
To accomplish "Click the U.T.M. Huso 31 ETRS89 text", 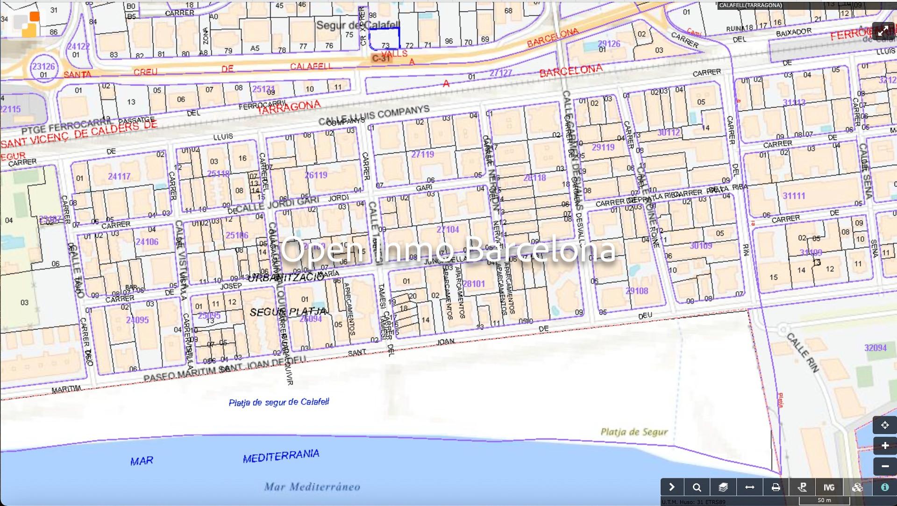I will (693, 502).
